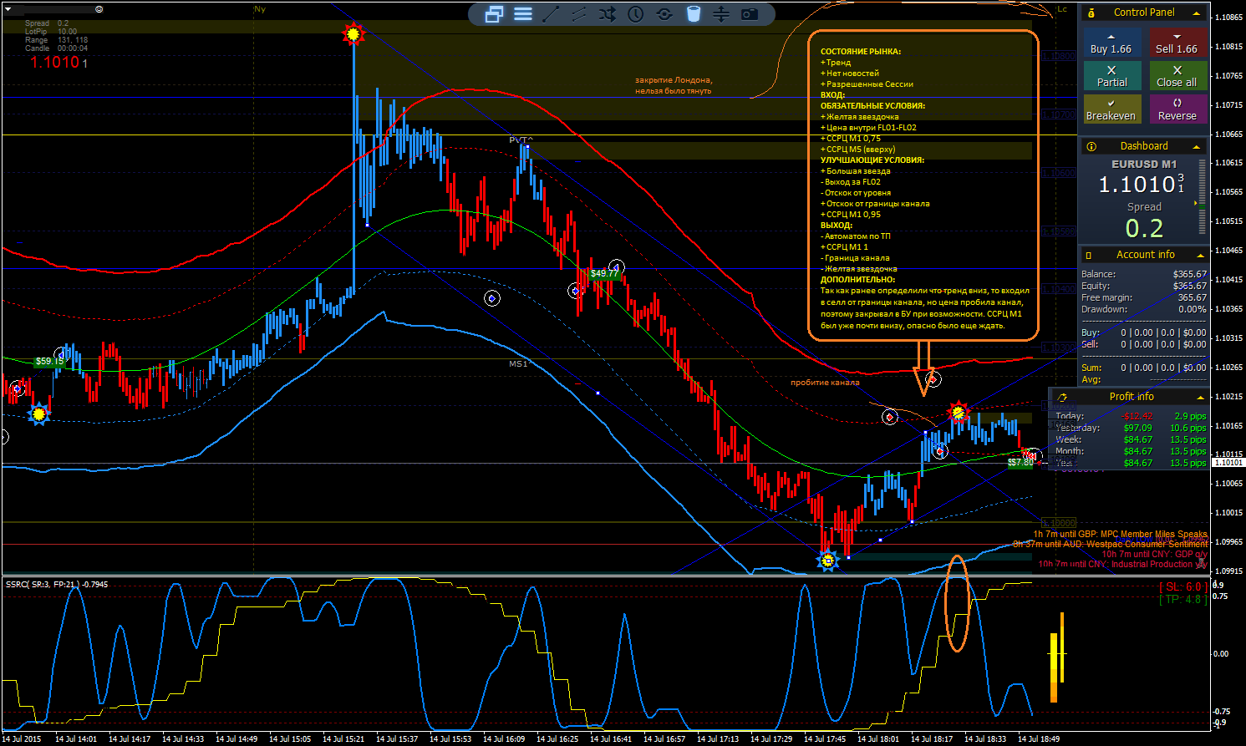
Task: Take a screenshot with the camera icon
Action: pyautogui.click(x=750, y=13)
